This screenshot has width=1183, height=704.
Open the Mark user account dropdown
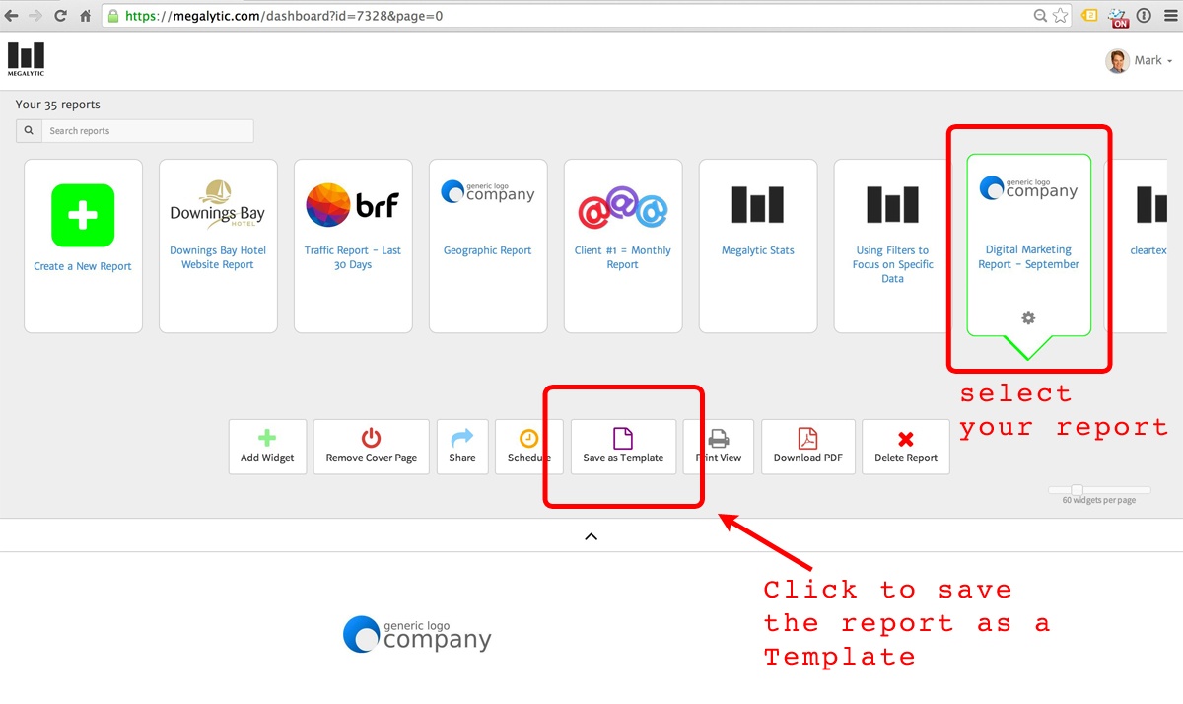tap(1140, 61)
